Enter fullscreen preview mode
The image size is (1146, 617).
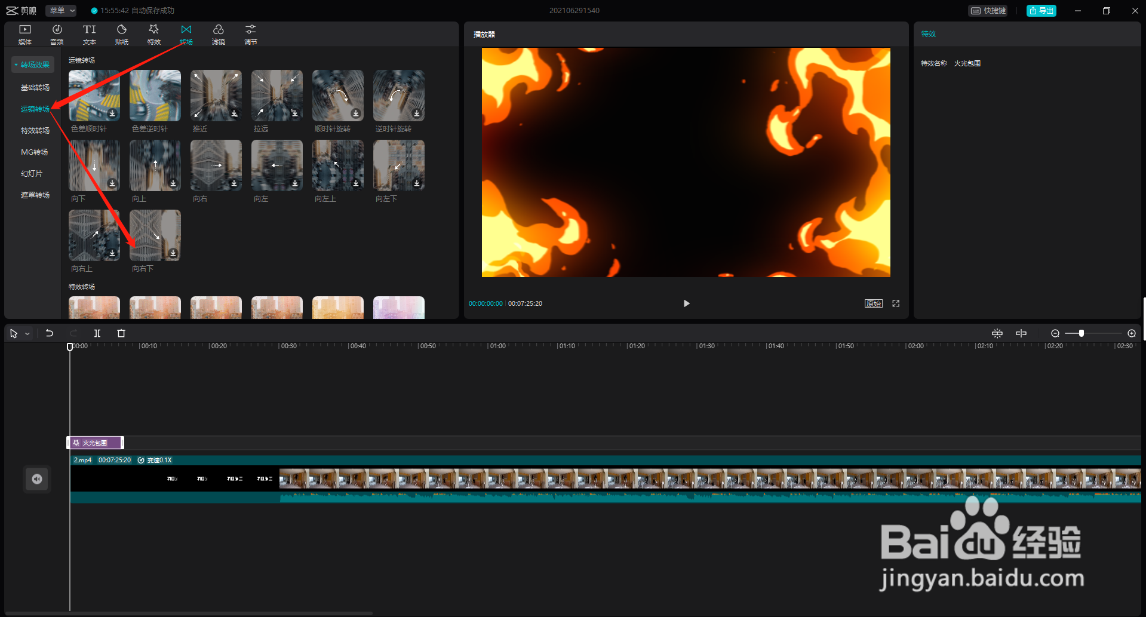pos(896,303)
